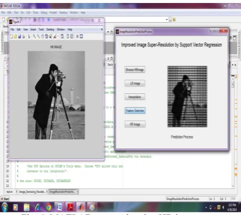Print the figure with the printer icon
This screenshot has width=241, height=215.
pyautogui.click(x=24, y=36)
